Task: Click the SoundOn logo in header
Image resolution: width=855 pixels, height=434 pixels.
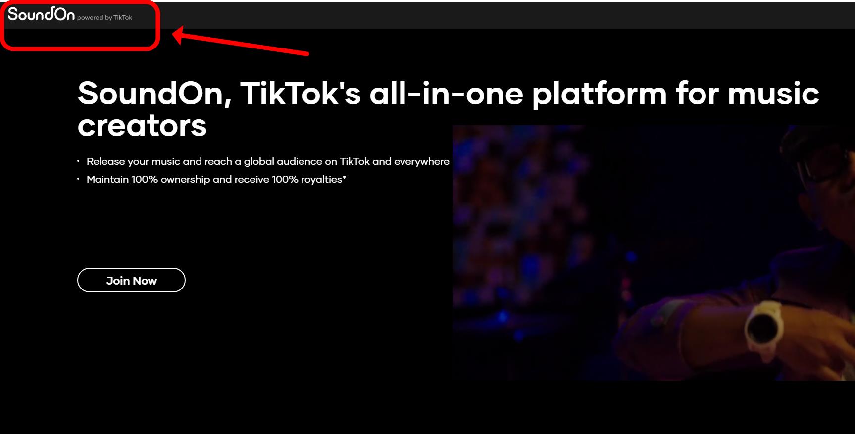Action: [41, 14]
